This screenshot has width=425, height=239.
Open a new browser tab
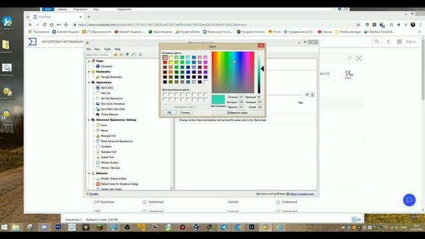coord(88,17)
